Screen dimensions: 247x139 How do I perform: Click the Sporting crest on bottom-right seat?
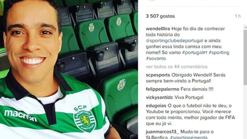click(121, 85)
